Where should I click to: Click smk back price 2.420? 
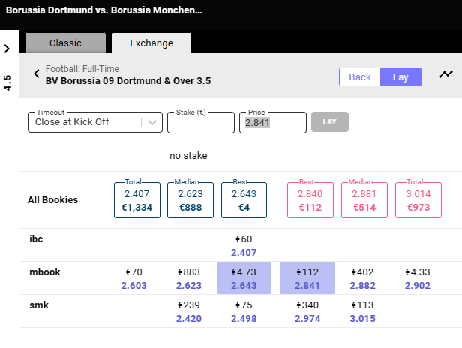[x=189, y=319]
